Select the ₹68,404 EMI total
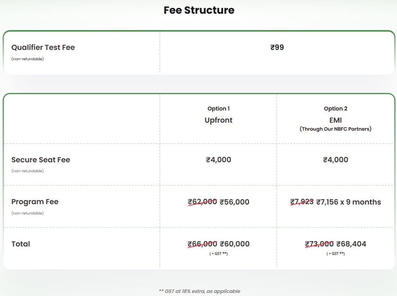 click(x=351, y=244)
